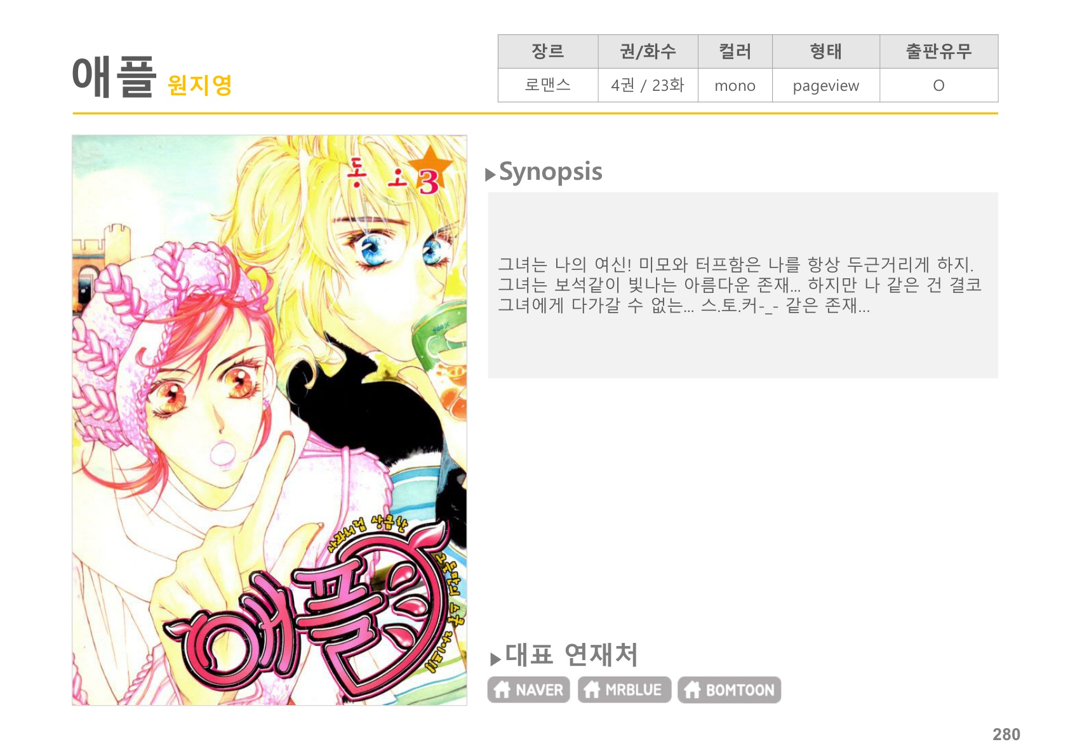Click the 권/화수 column header

click(x=648, y=51)
